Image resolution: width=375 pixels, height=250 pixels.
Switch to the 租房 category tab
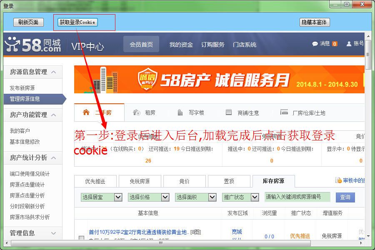[x=145, y=112]
